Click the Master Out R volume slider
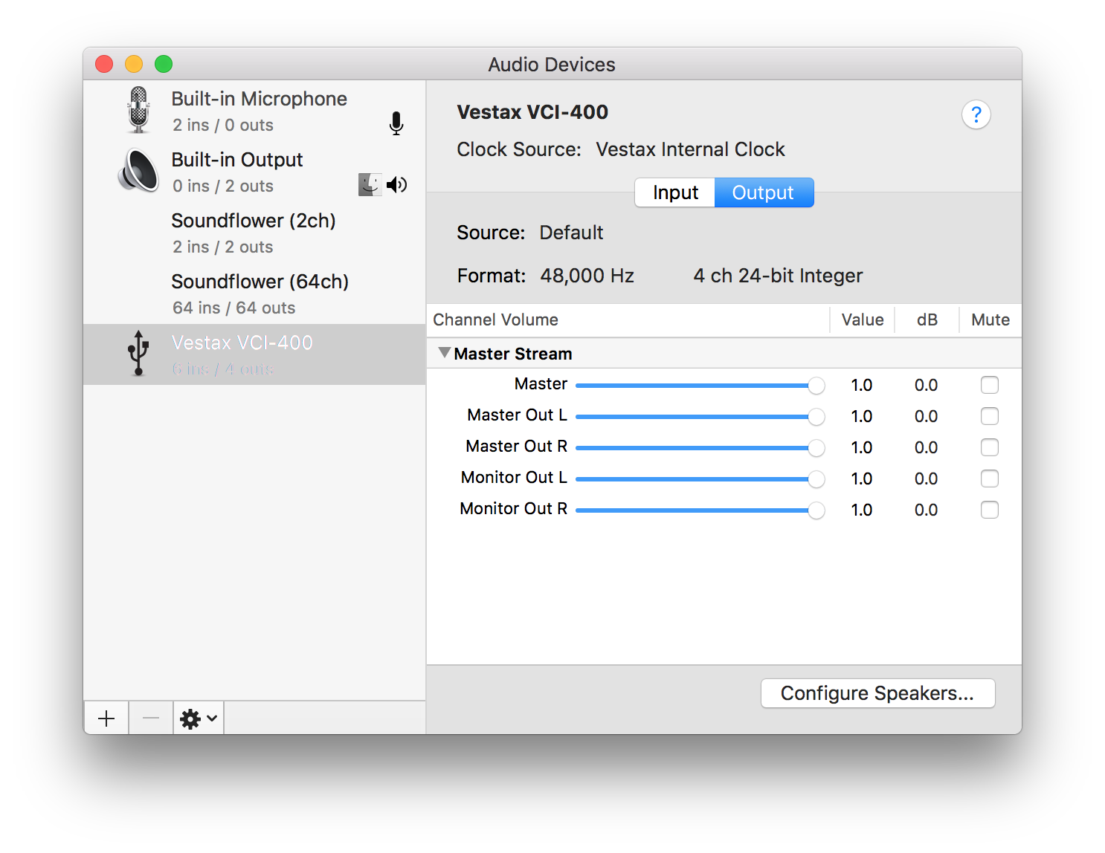 (x=700, y=448)
